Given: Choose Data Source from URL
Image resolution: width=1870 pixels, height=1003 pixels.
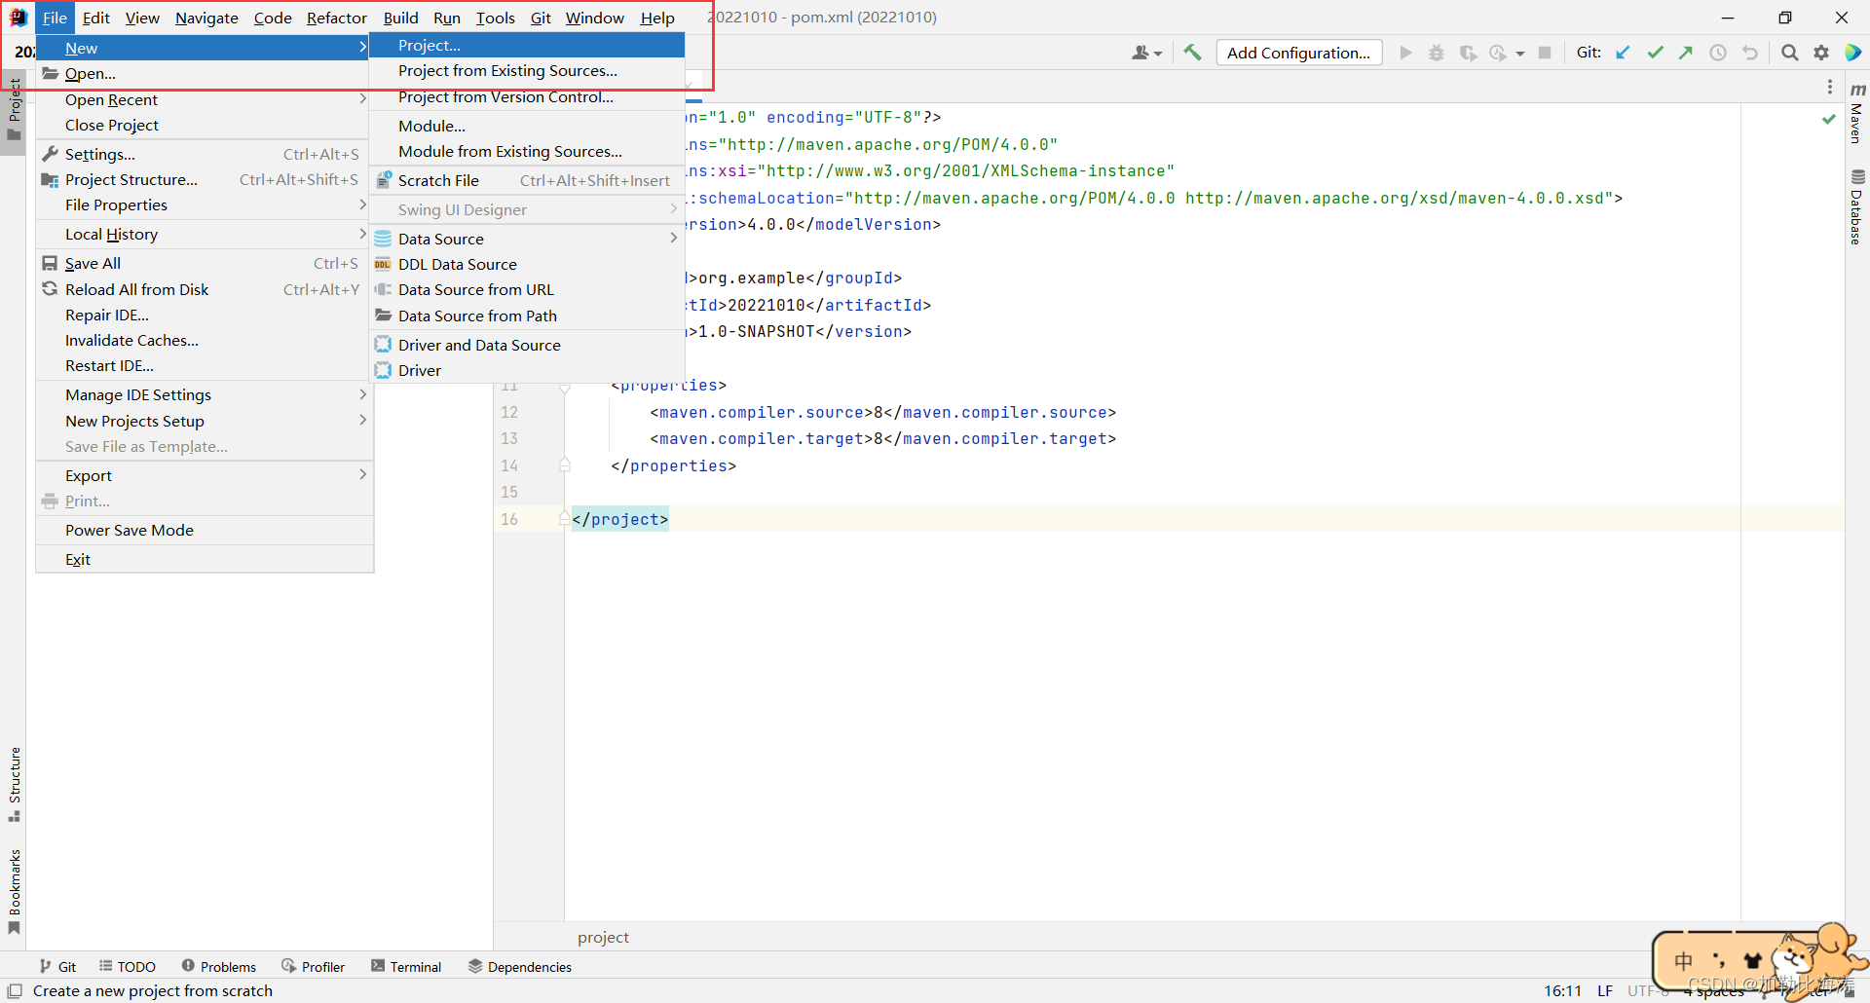Looking at the screenshot, I should (x=527, y=289).
